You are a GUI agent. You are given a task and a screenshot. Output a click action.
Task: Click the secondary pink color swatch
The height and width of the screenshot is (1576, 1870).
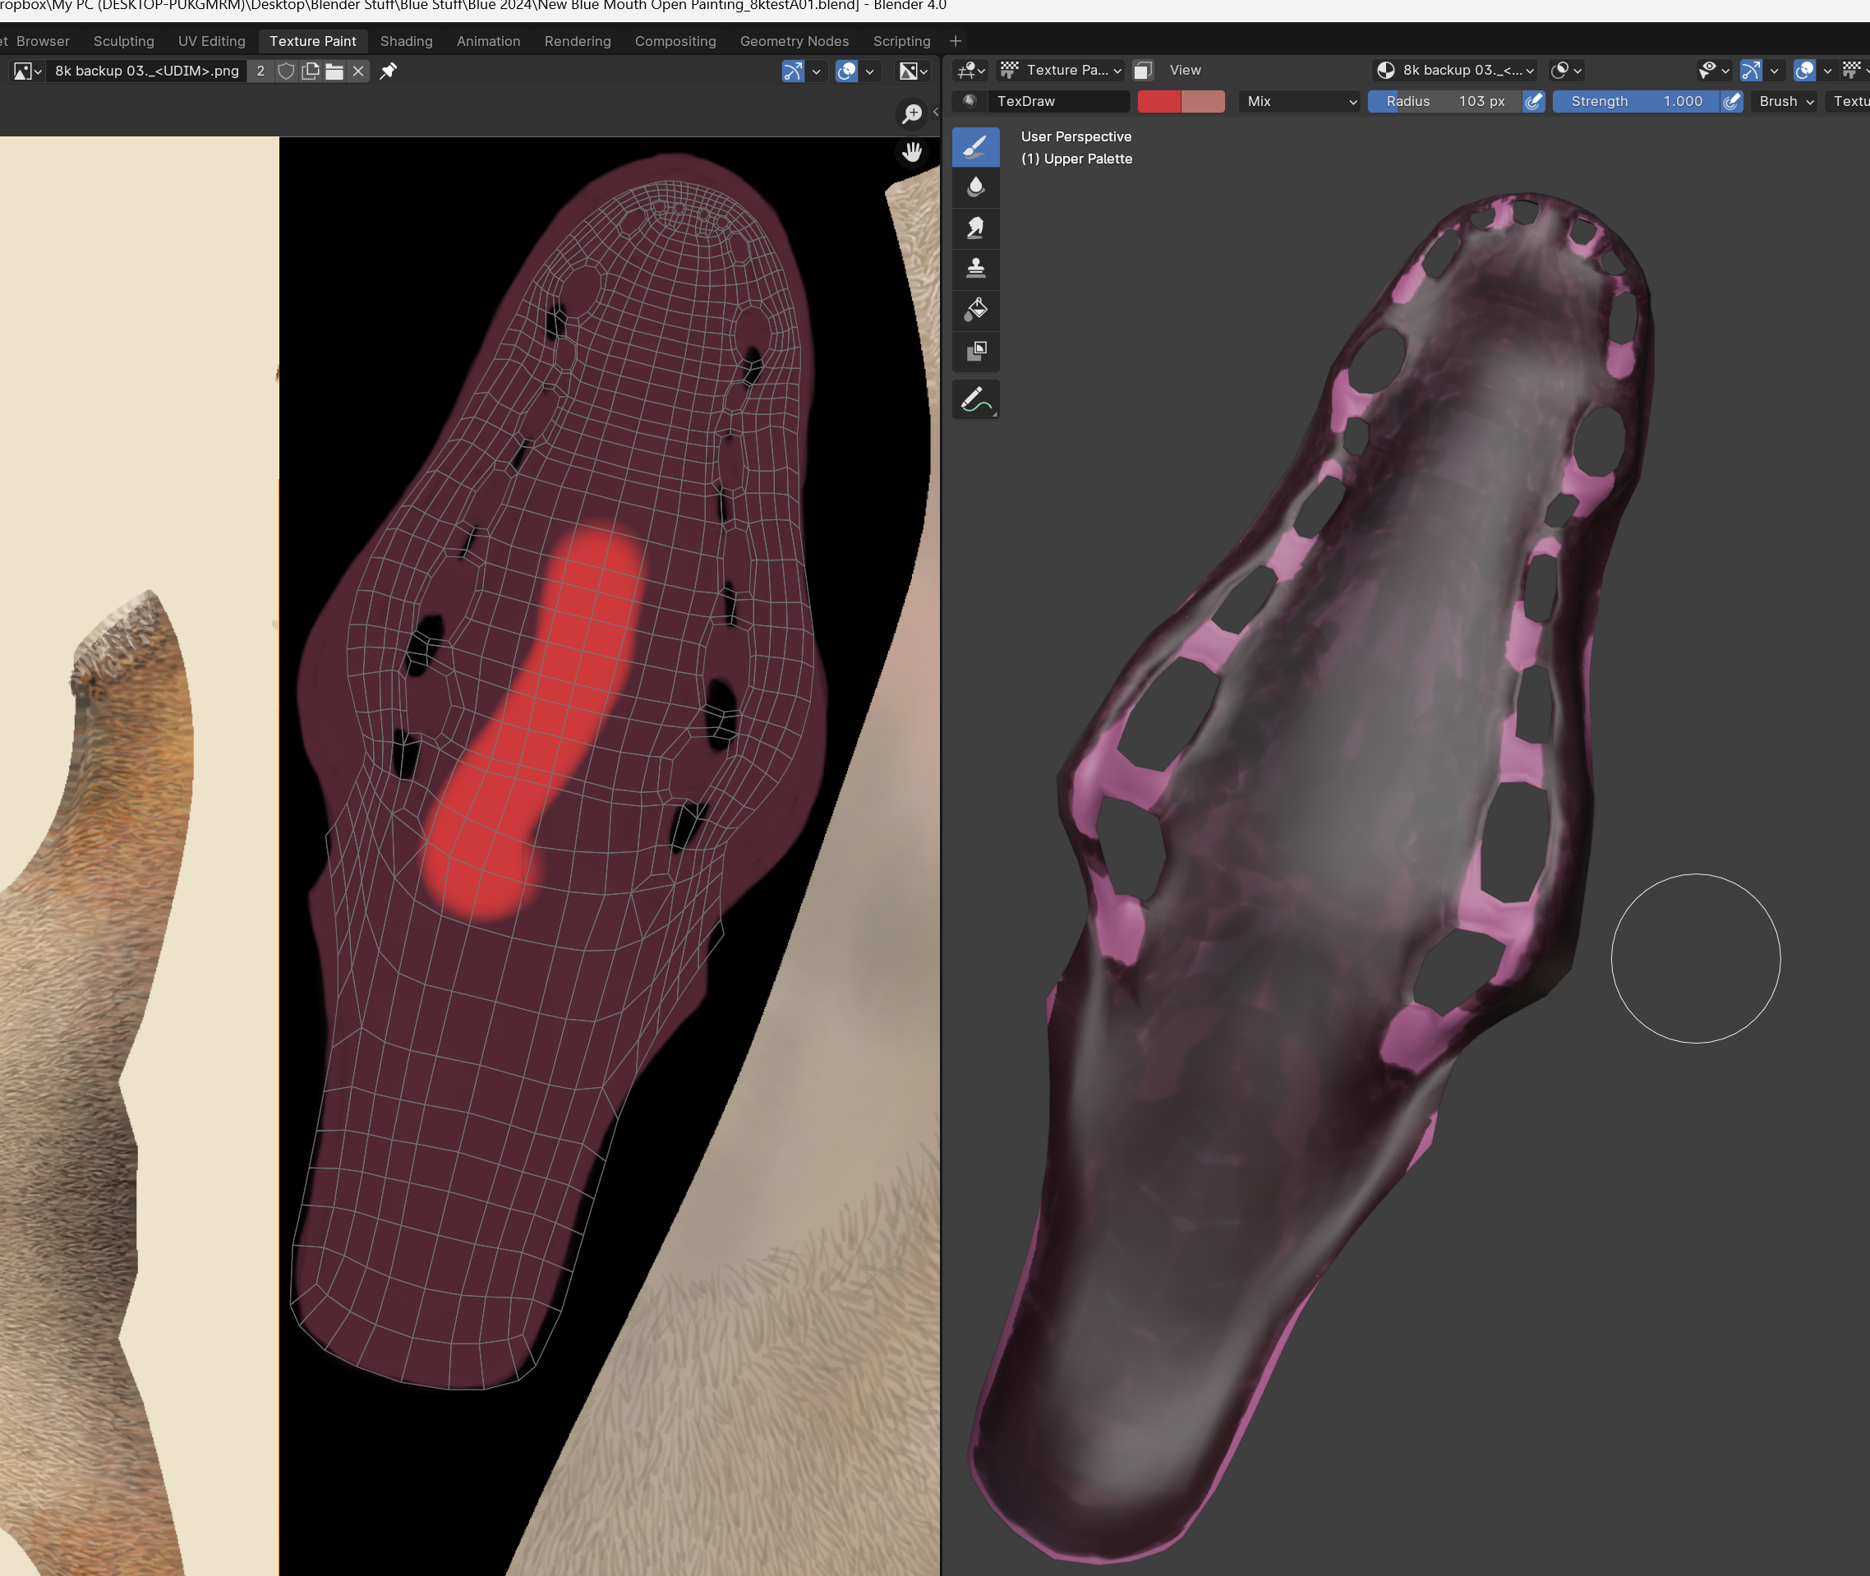(x=1203, y=101)
